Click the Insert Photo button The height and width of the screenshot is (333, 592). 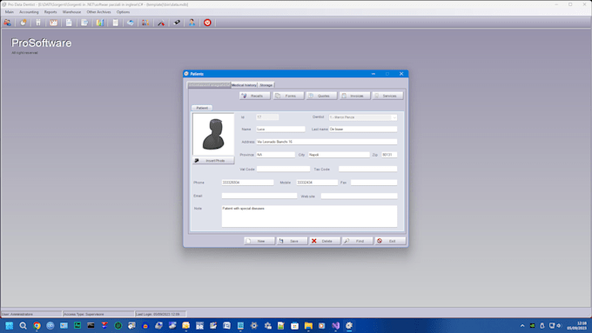(213, 161)
